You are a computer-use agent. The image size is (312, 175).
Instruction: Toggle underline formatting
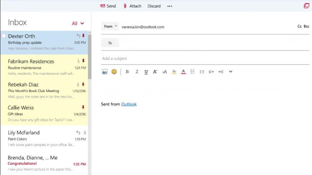click(146, 72)
